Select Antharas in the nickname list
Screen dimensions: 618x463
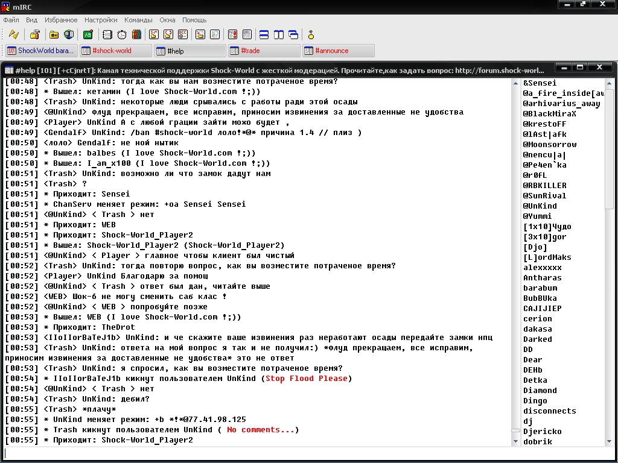pyautogui.click(x=543, y=277)
